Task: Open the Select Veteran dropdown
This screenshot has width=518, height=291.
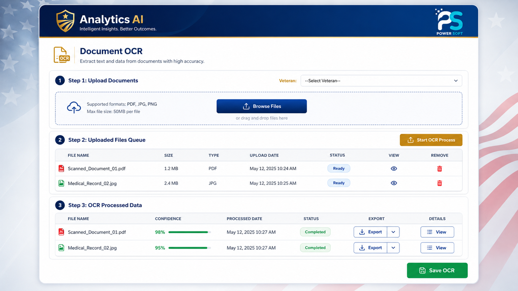Action: click(381, 81)
